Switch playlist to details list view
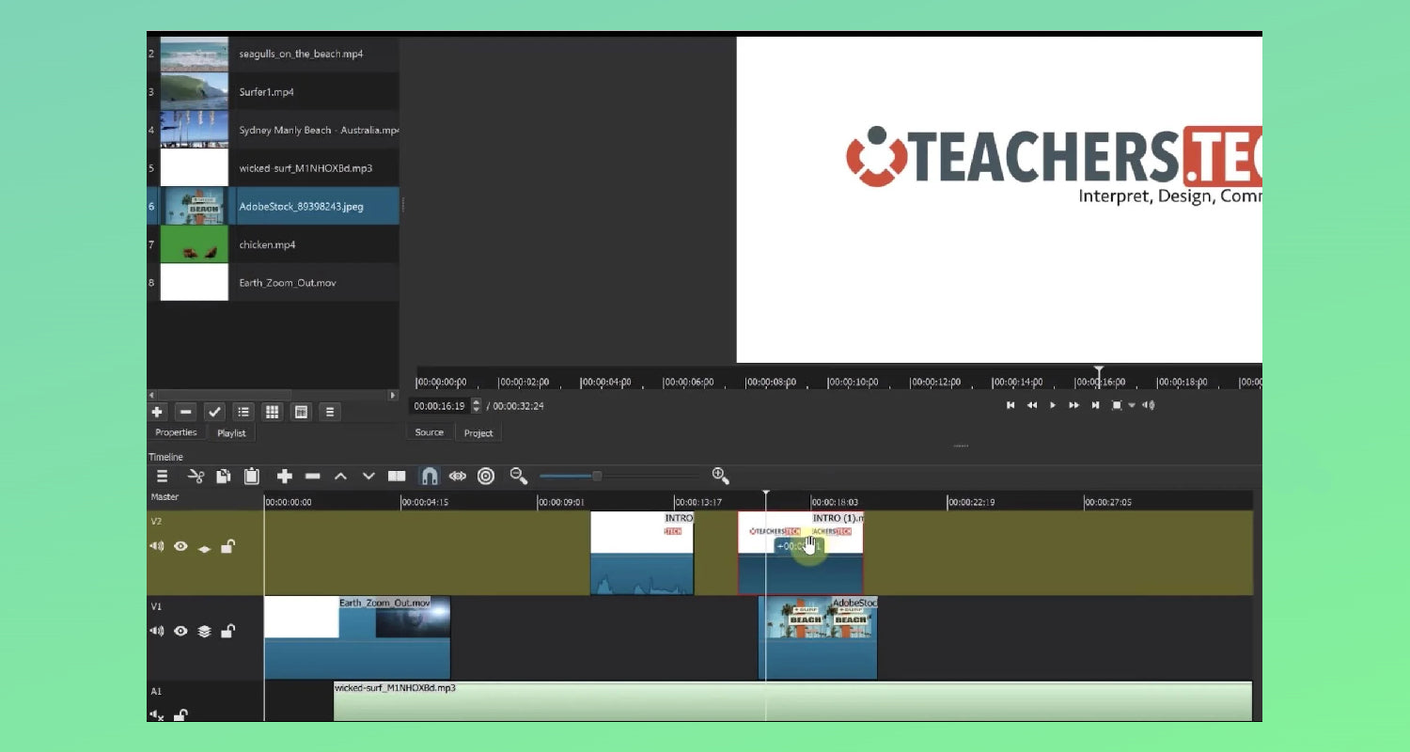This screenshot has width=1410, height=752. [243, 412]
